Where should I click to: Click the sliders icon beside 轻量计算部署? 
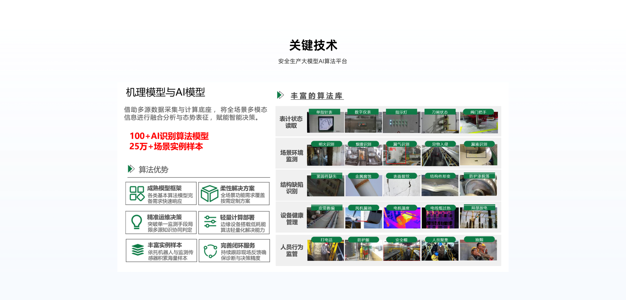210,222
